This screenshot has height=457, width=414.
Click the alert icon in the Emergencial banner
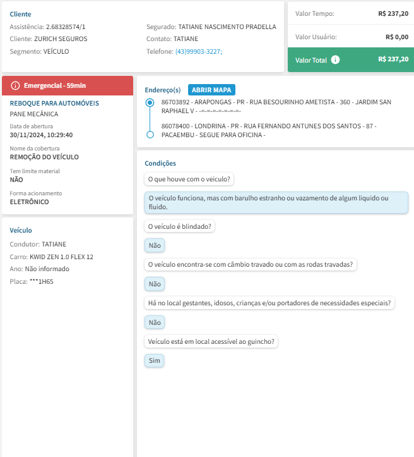tap(16, 85)
